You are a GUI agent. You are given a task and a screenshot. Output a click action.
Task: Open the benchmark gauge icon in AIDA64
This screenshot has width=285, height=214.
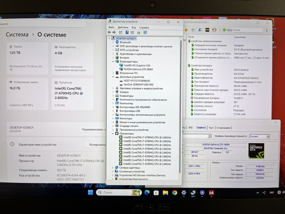point(214,30)
